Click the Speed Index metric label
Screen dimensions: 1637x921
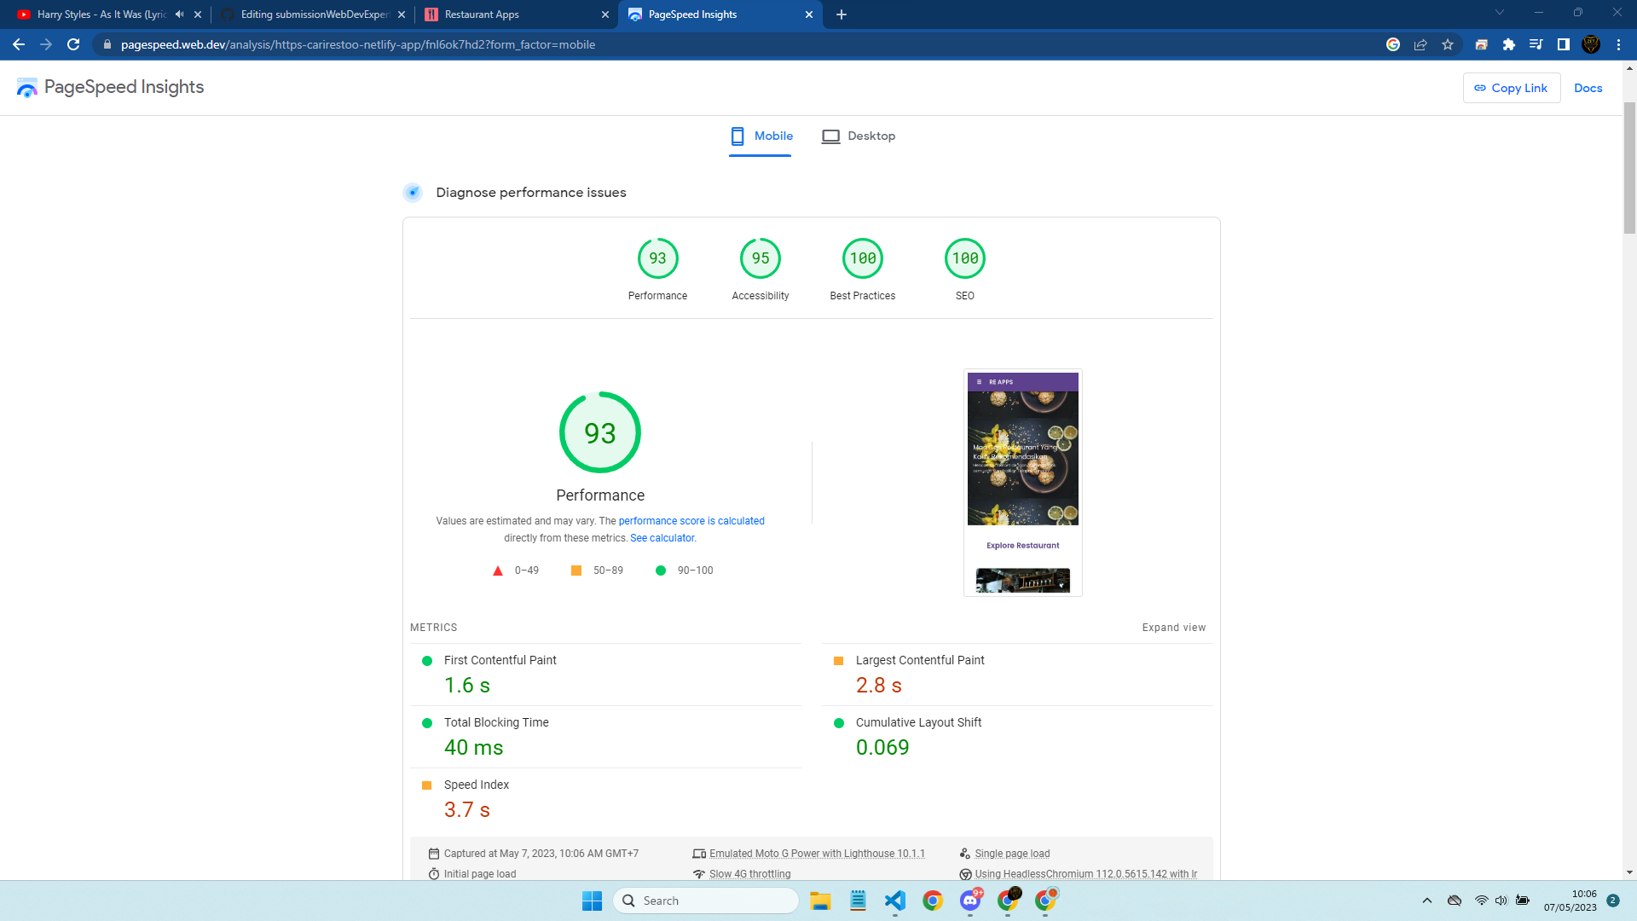477,785
